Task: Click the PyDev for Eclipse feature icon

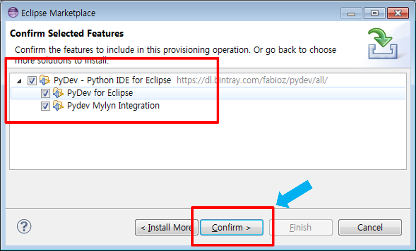Action: click(x=58, y=93)
